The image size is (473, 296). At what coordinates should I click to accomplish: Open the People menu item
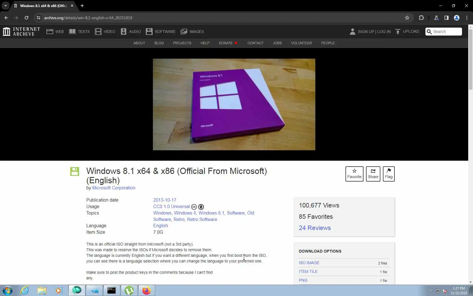click(328, 43)
